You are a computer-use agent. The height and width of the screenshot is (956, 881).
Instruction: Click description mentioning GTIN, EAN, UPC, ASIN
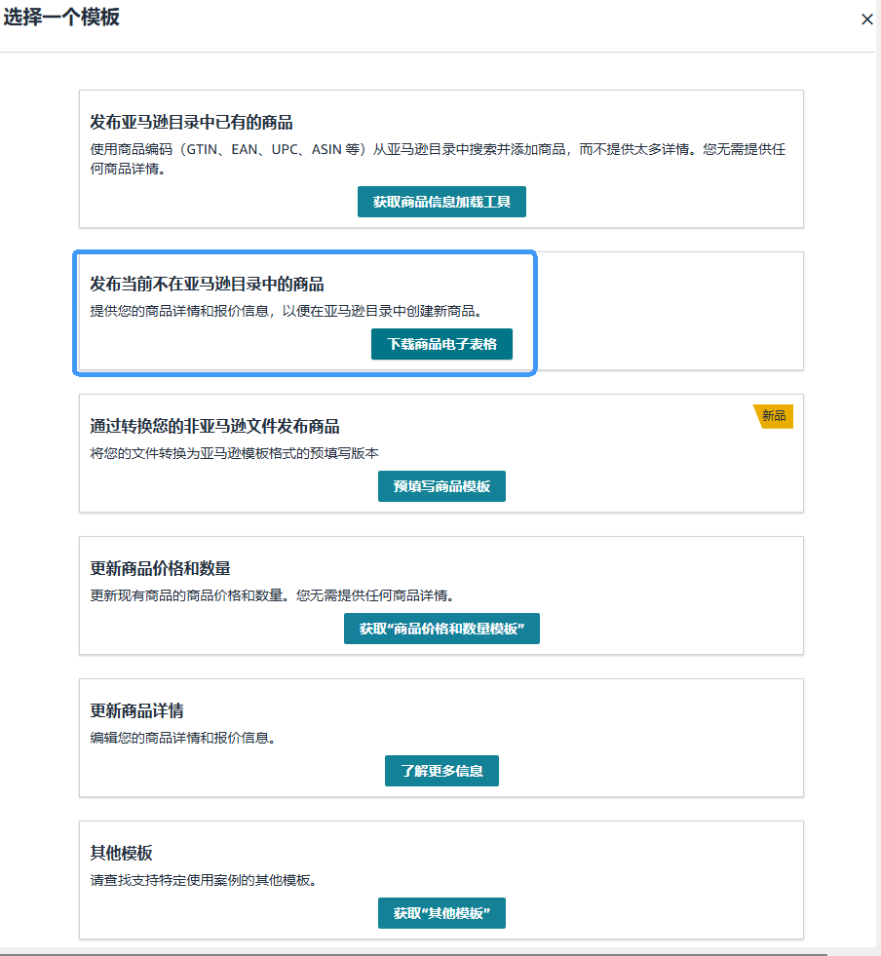[x=439, y=158]
